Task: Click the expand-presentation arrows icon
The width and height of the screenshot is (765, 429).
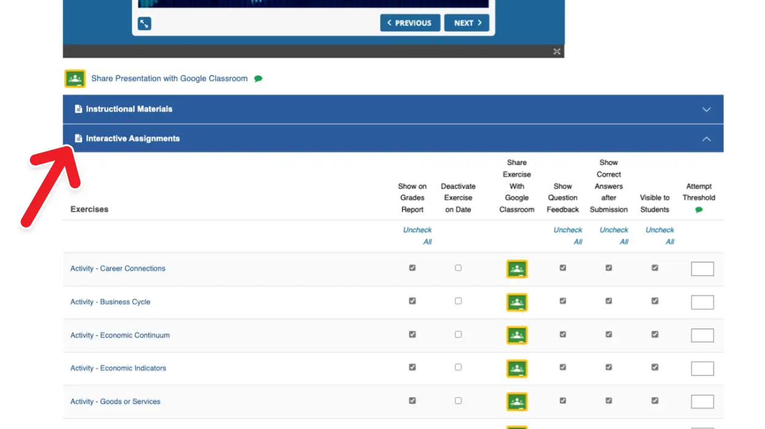Action: coord(145,23)
